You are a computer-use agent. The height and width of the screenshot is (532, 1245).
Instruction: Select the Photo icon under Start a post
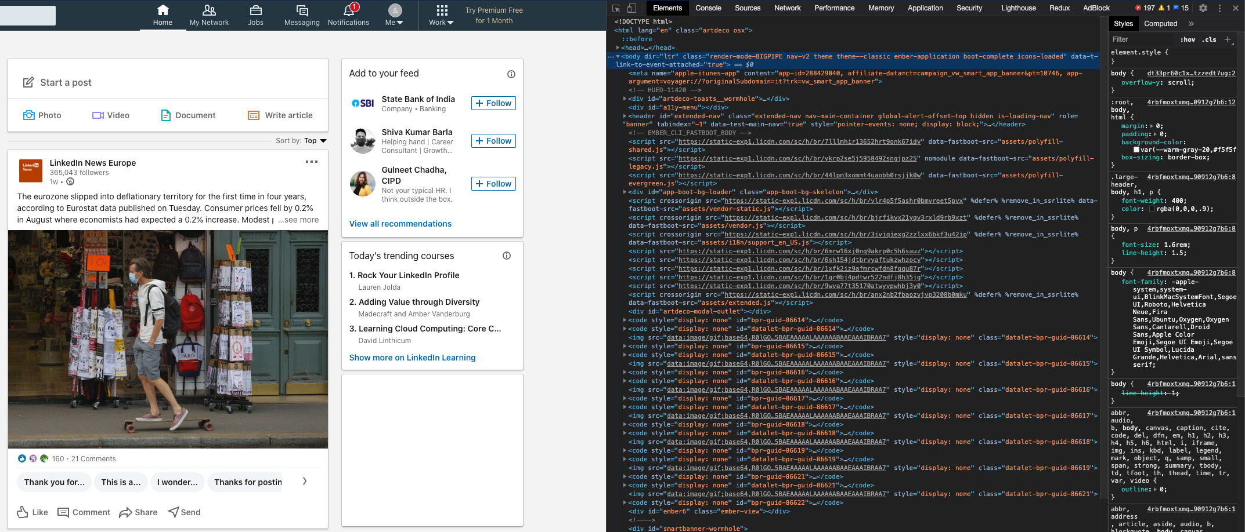29,115
